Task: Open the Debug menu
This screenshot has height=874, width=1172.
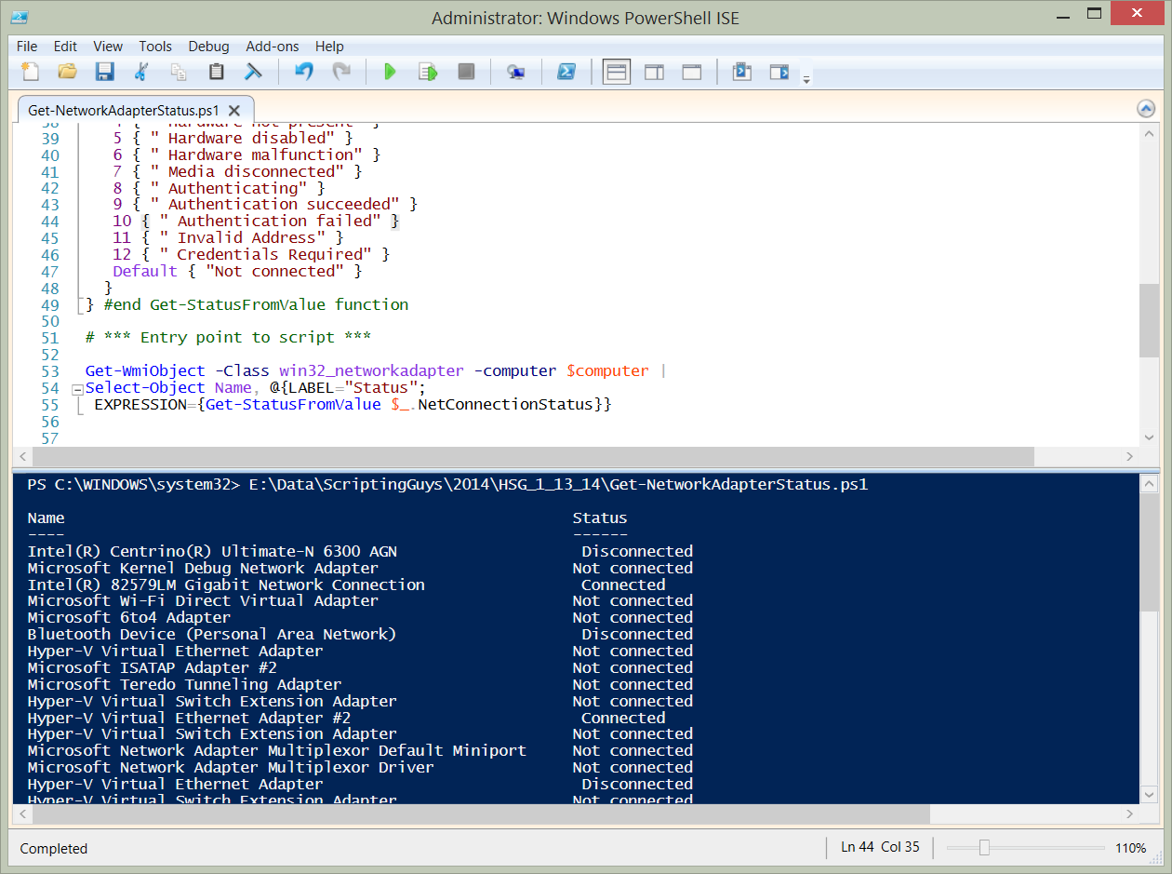Action: tap(208, 46)
